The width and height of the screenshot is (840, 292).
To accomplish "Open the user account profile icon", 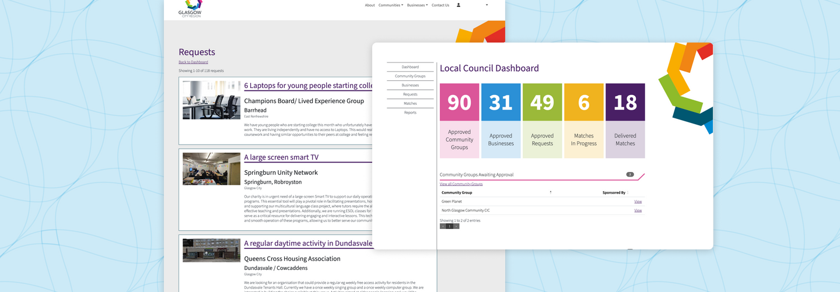I will pos(459,5).
